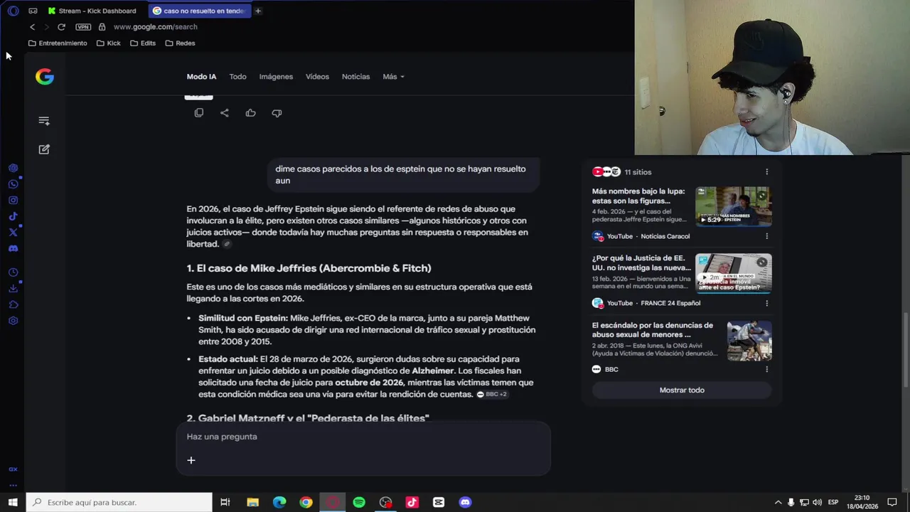Click Windows search box 'Escribe aquí para buscar'
Viewport: 910px width, 512px height.
click(x=119, y=502)
